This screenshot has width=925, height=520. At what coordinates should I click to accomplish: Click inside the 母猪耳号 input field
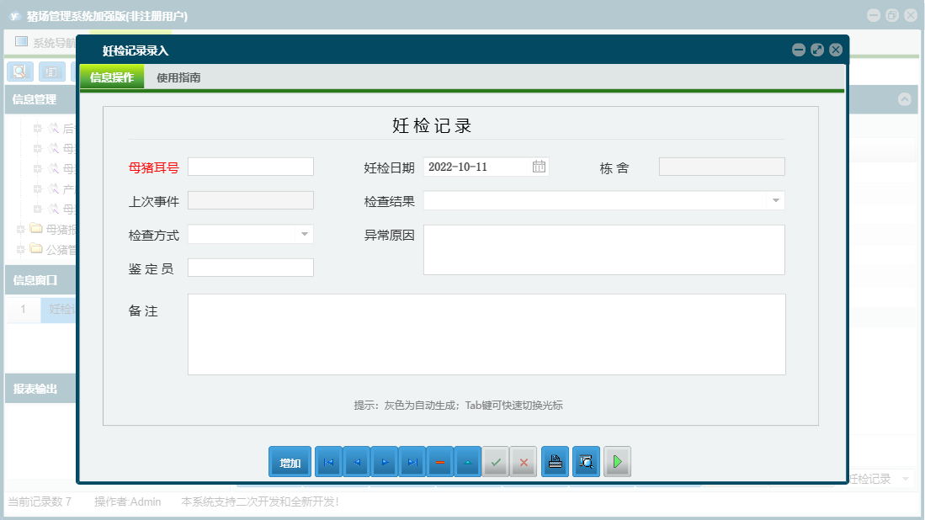(250, 167)
